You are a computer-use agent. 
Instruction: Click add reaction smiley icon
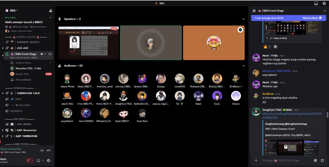click(x=275, y=47)
